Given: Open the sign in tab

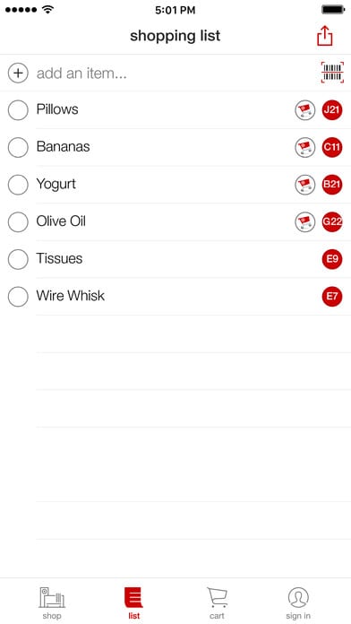Looking at the screenshot, I should pos(298,602).
